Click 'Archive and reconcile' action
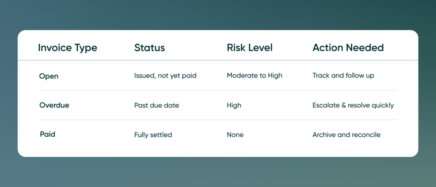The image size is (436, 187). pyautogui.click(x=347, y=135)
